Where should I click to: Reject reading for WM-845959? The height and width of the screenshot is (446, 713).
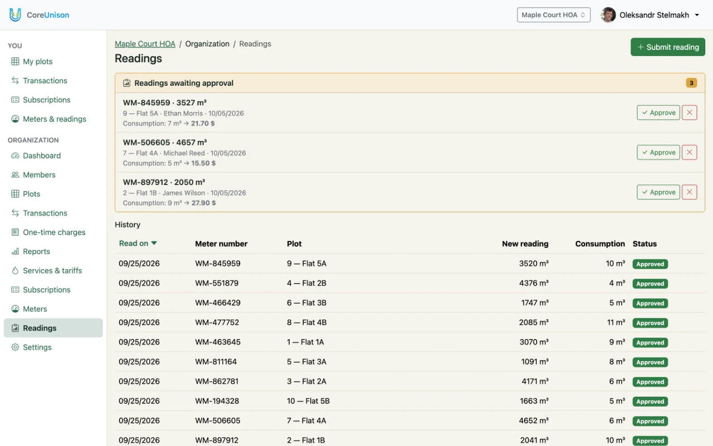[690, 113]
